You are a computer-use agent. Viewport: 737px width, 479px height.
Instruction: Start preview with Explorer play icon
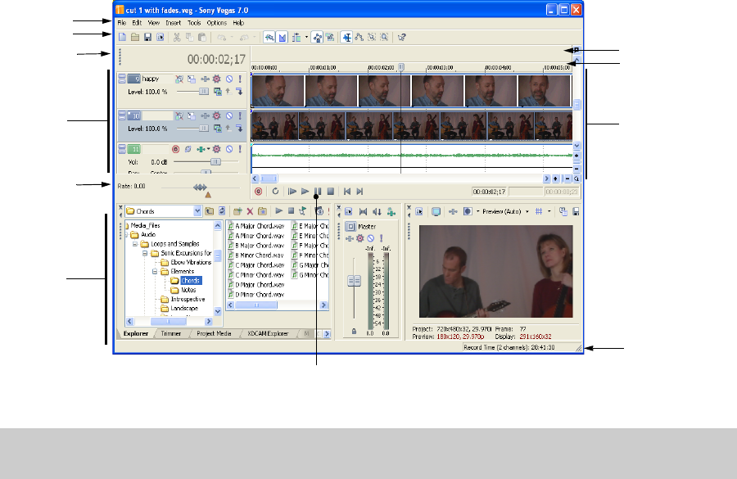coord(278,211)
